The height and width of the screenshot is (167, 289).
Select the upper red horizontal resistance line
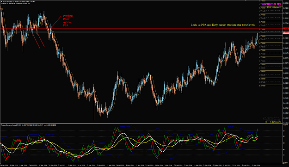(x=141, y=28)
